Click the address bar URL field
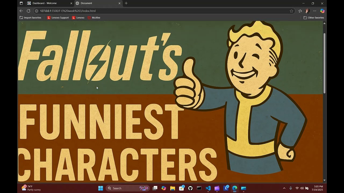The height and width of the screenshot is (193, 344). [x=164, y=11]
